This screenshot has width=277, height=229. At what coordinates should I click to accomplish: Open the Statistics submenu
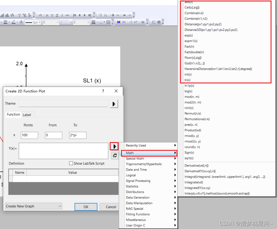[x=149, y=186]
